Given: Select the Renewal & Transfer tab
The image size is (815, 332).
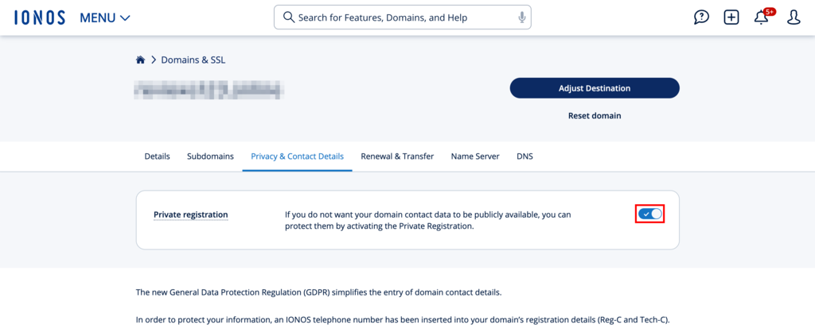Looking at the screenshot, I should [x=397, y=156].
